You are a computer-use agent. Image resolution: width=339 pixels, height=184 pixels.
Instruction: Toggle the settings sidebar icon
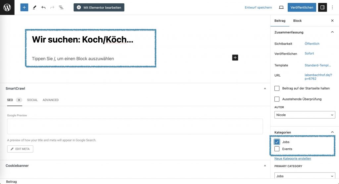point(322,7)
